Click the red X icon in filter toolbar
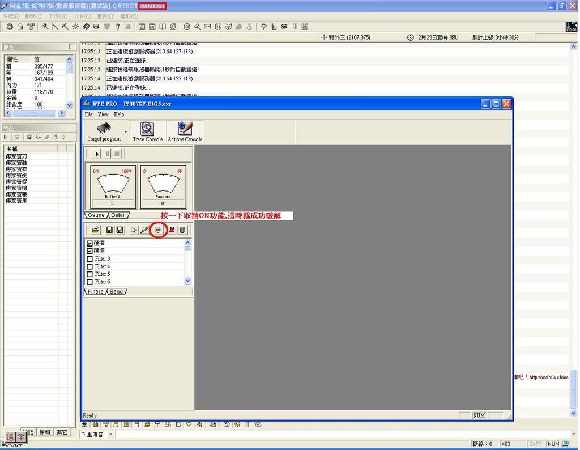This screenshot has height=450, width=580. 172,230
